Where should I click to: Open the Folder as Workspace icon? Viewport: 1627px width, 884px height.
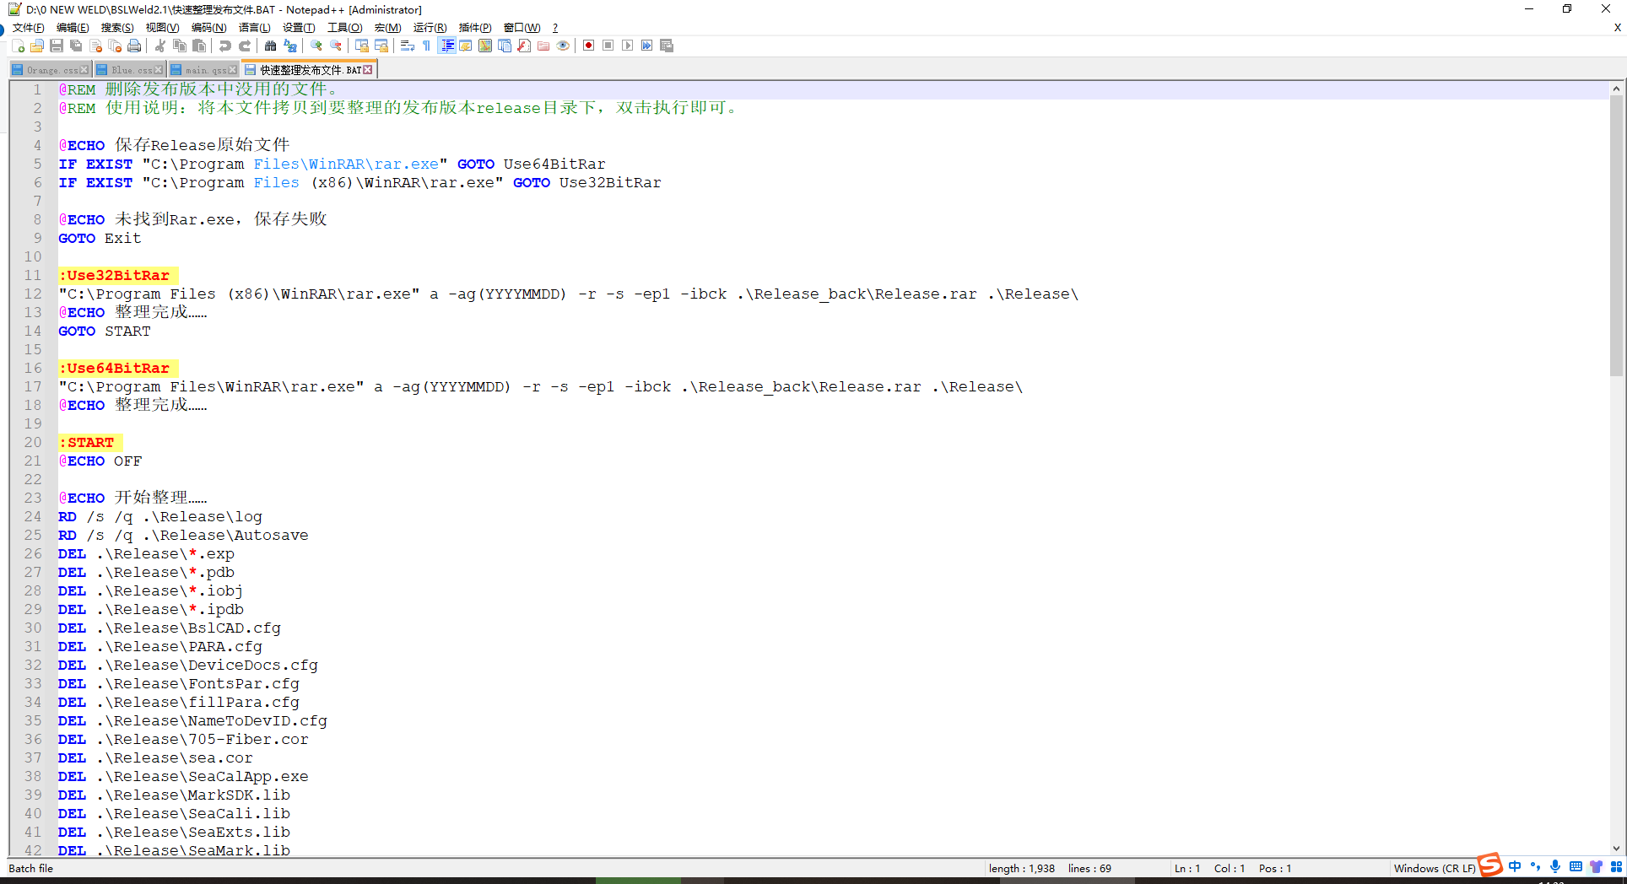pyautogui.click(x=543, y=46)
